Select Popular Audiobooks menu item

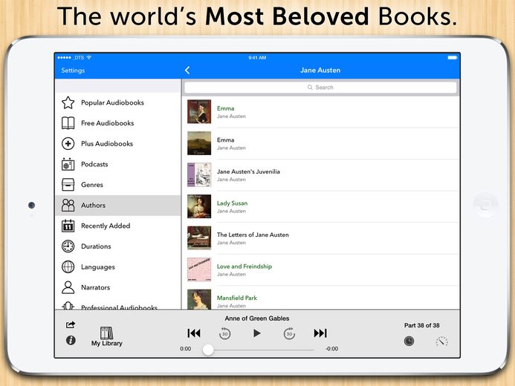point(118,102)
